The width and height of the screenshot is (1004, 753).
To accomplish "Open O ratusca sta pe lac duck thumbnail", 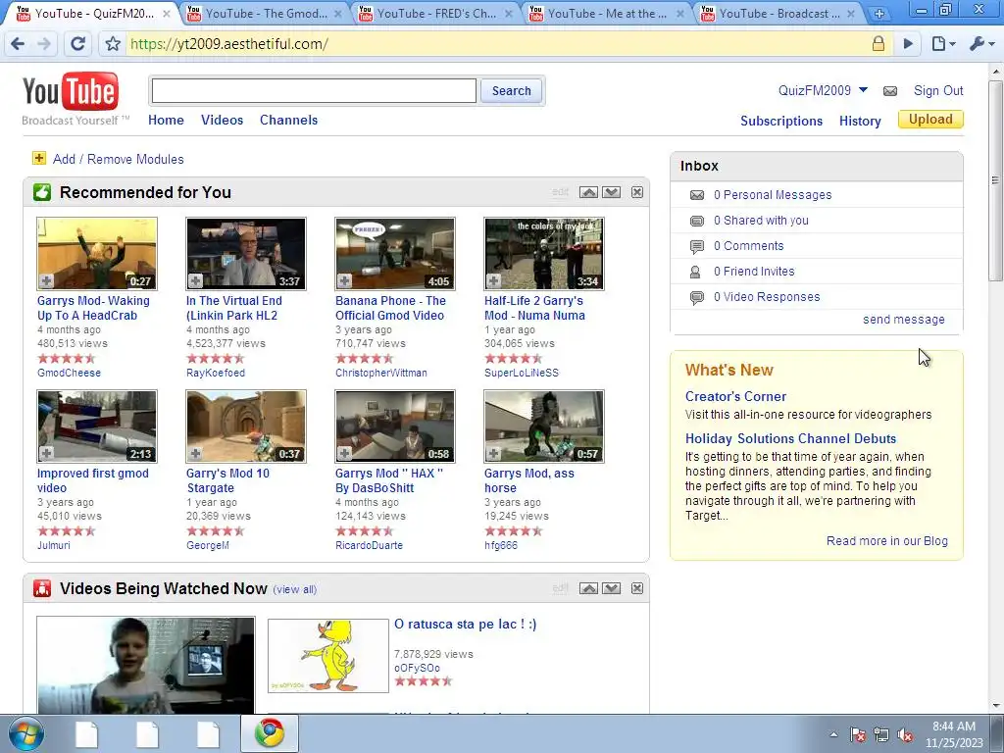I will tap(327, 655).
